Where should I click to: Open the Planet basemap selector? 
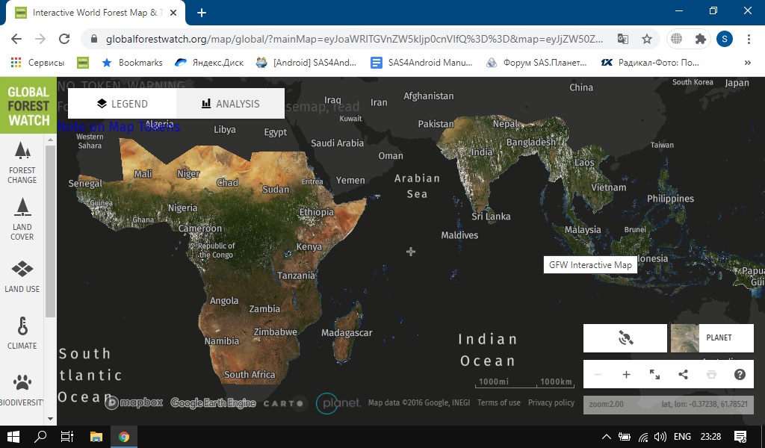[x=712, y=338]
